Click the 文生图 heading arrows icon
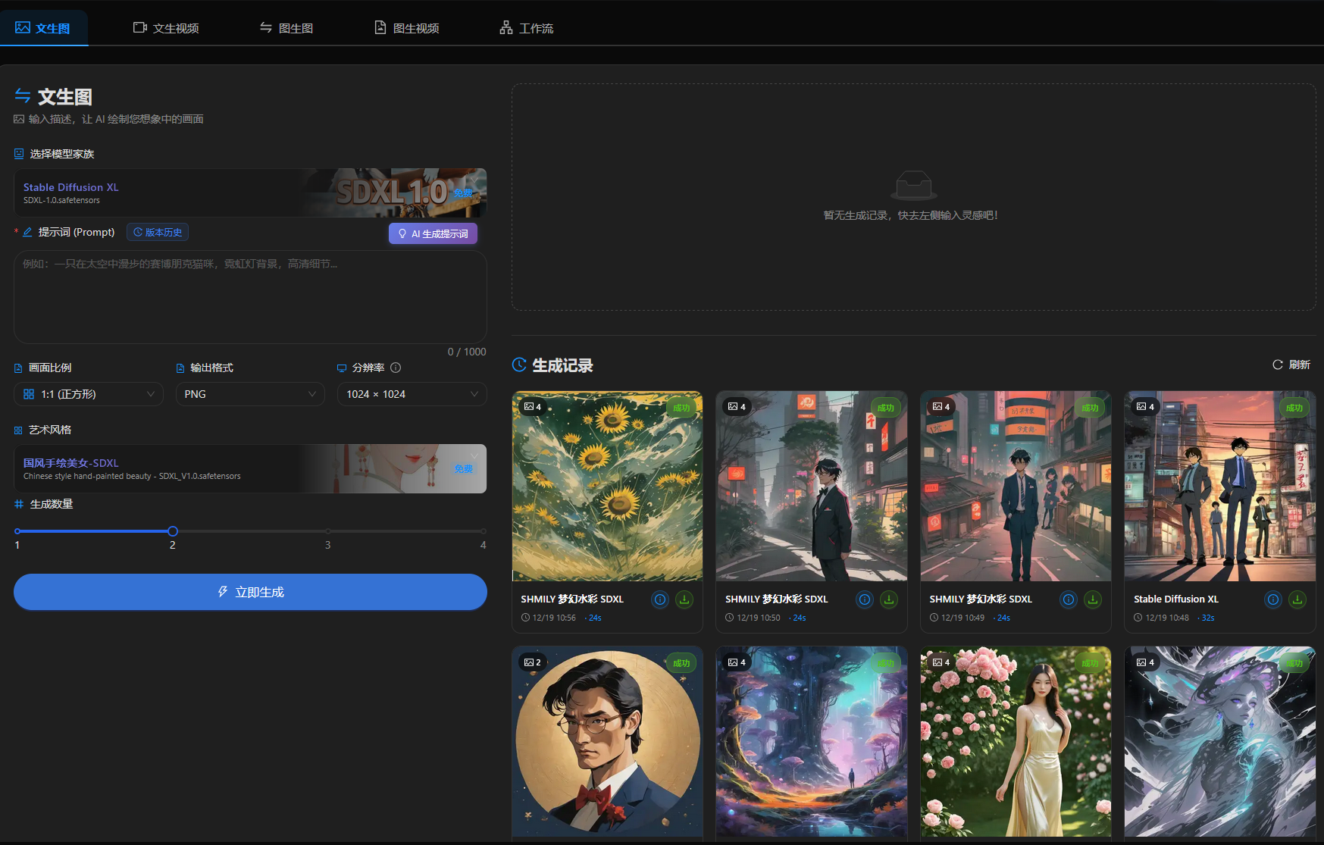Screen dimensions: 1324x845 (x=23, y=96)
